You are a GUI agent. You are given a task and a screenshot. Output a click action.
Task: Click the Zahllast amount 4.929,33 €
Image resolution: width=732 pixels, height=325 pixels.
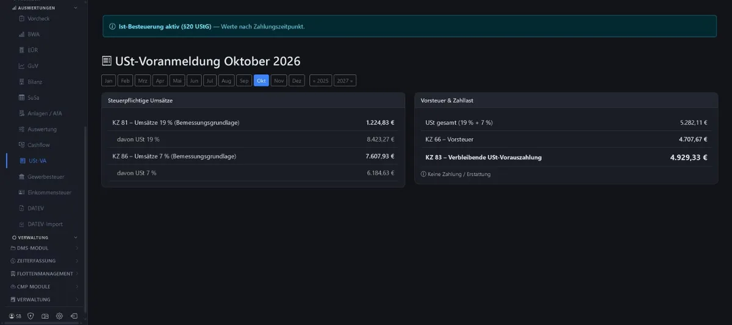pyautogui.click(x=689, y=157)
